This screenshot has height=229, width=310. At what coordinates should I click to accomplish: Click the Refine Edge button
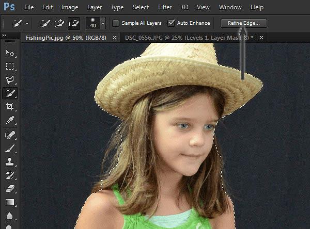coord(243,23)
